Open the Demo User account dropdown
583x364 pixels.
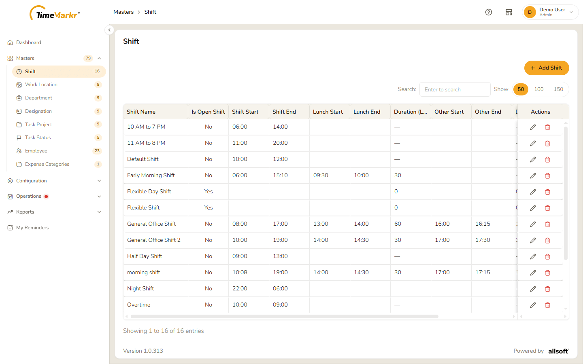click(550, 12)
